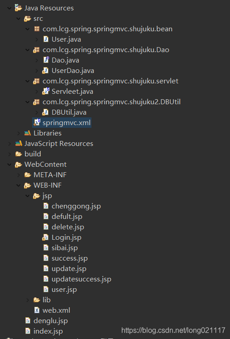The height and width of the screenshot is (339, 230).
Task: Select the springmvc.xml label
Action: (x=67, y=122)
